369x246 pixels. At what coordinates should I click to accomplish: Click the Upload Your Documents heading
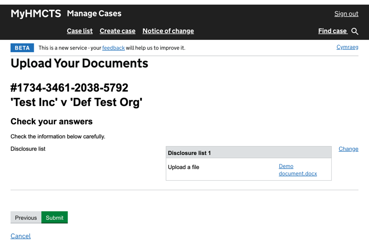(x=79, y=63)
